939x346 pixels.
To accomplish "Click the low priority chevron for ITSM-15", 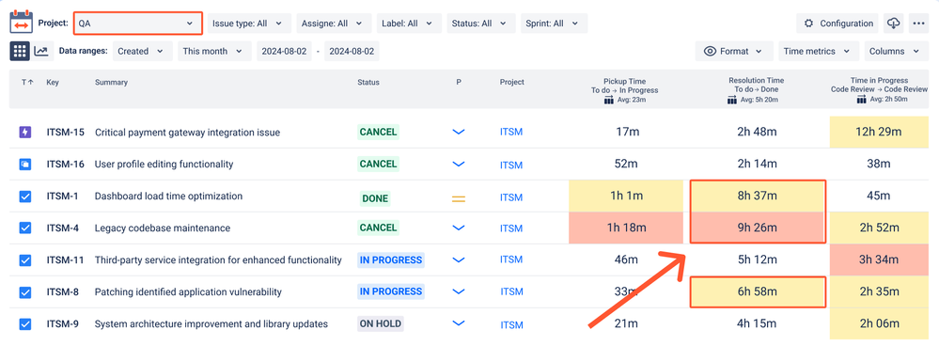I will [458, 132].
